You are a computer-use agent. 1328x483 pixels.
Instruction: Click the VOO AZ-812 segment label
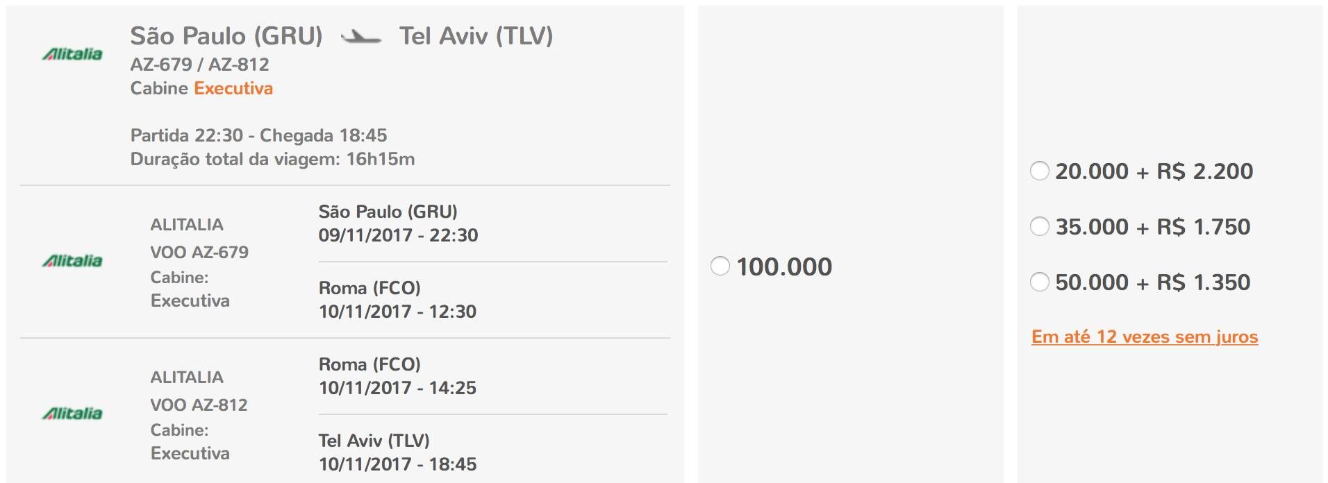(x=199, y=405)
